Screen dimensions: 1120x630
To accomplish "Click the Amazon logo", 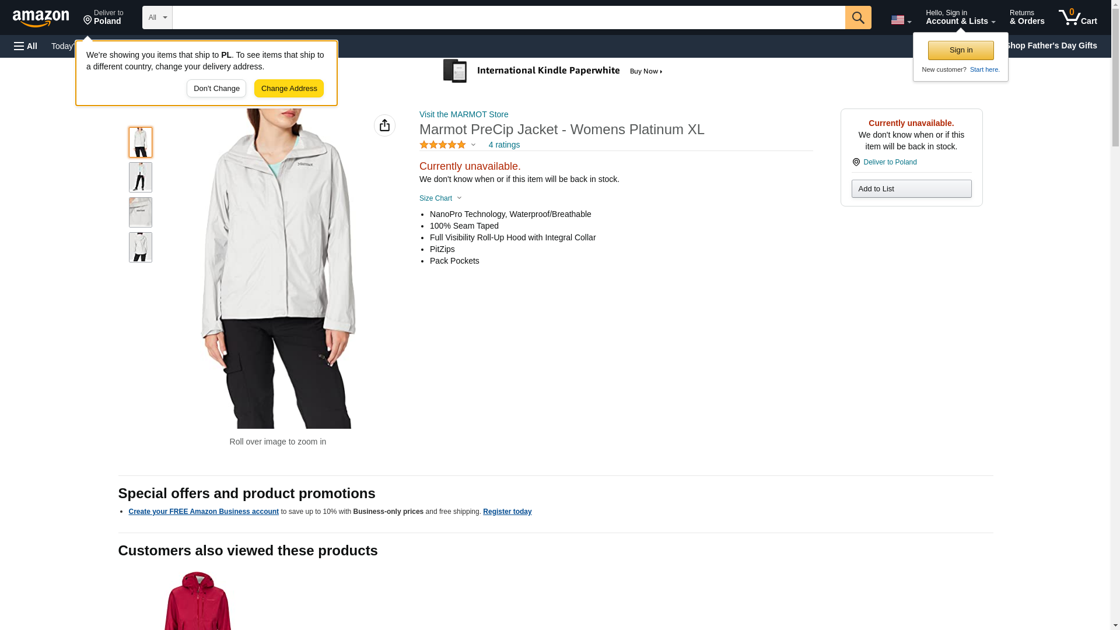I will (x=41, y=18).
